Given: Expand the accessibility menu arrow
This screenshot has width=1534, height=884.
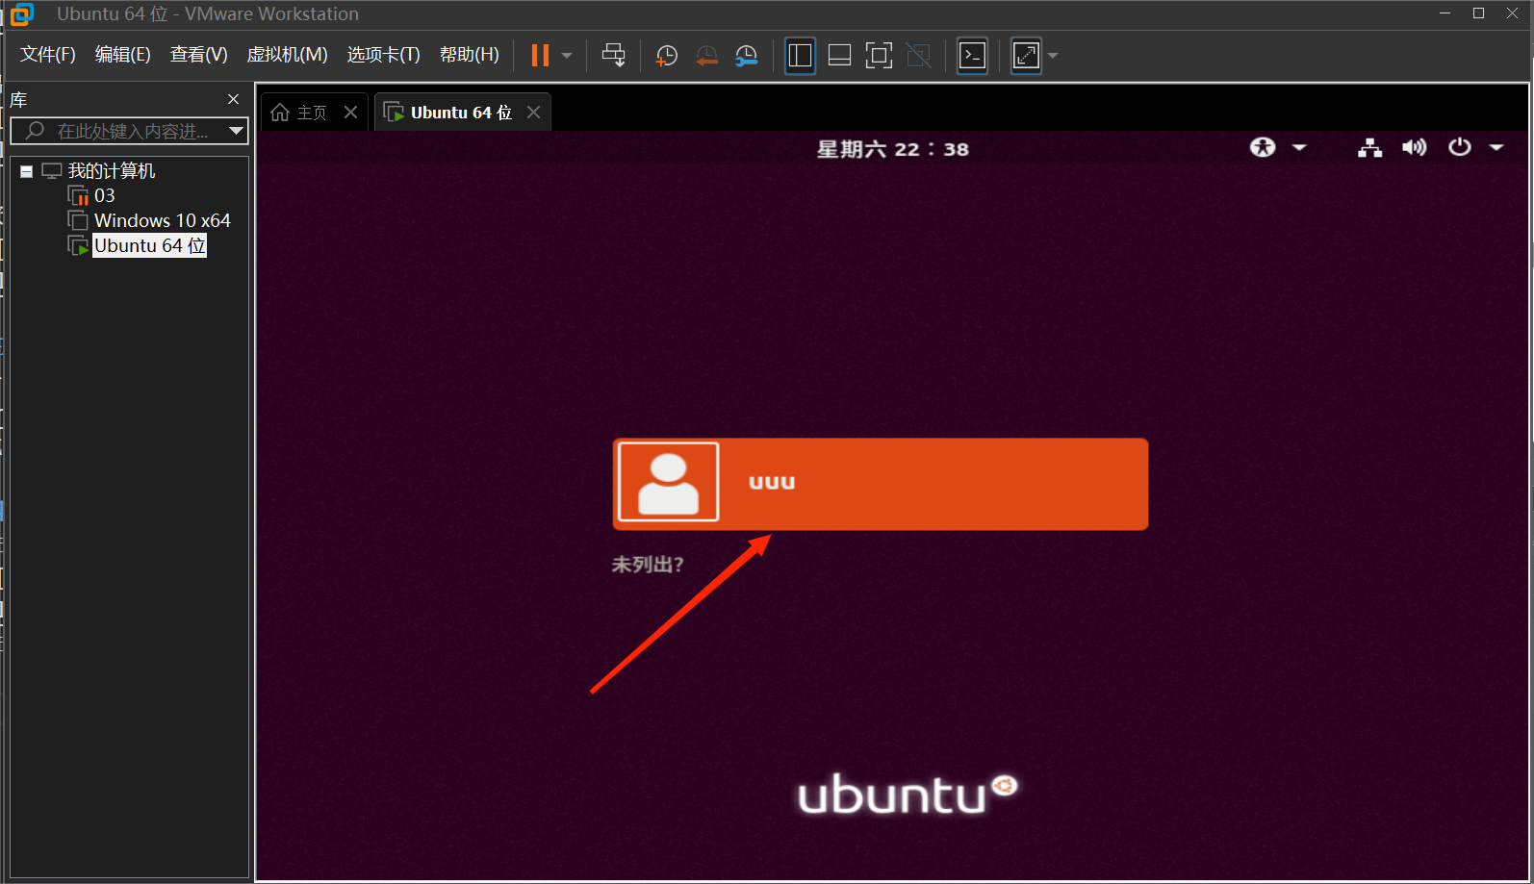Looking at the screenshot, I should [1299, 147].
